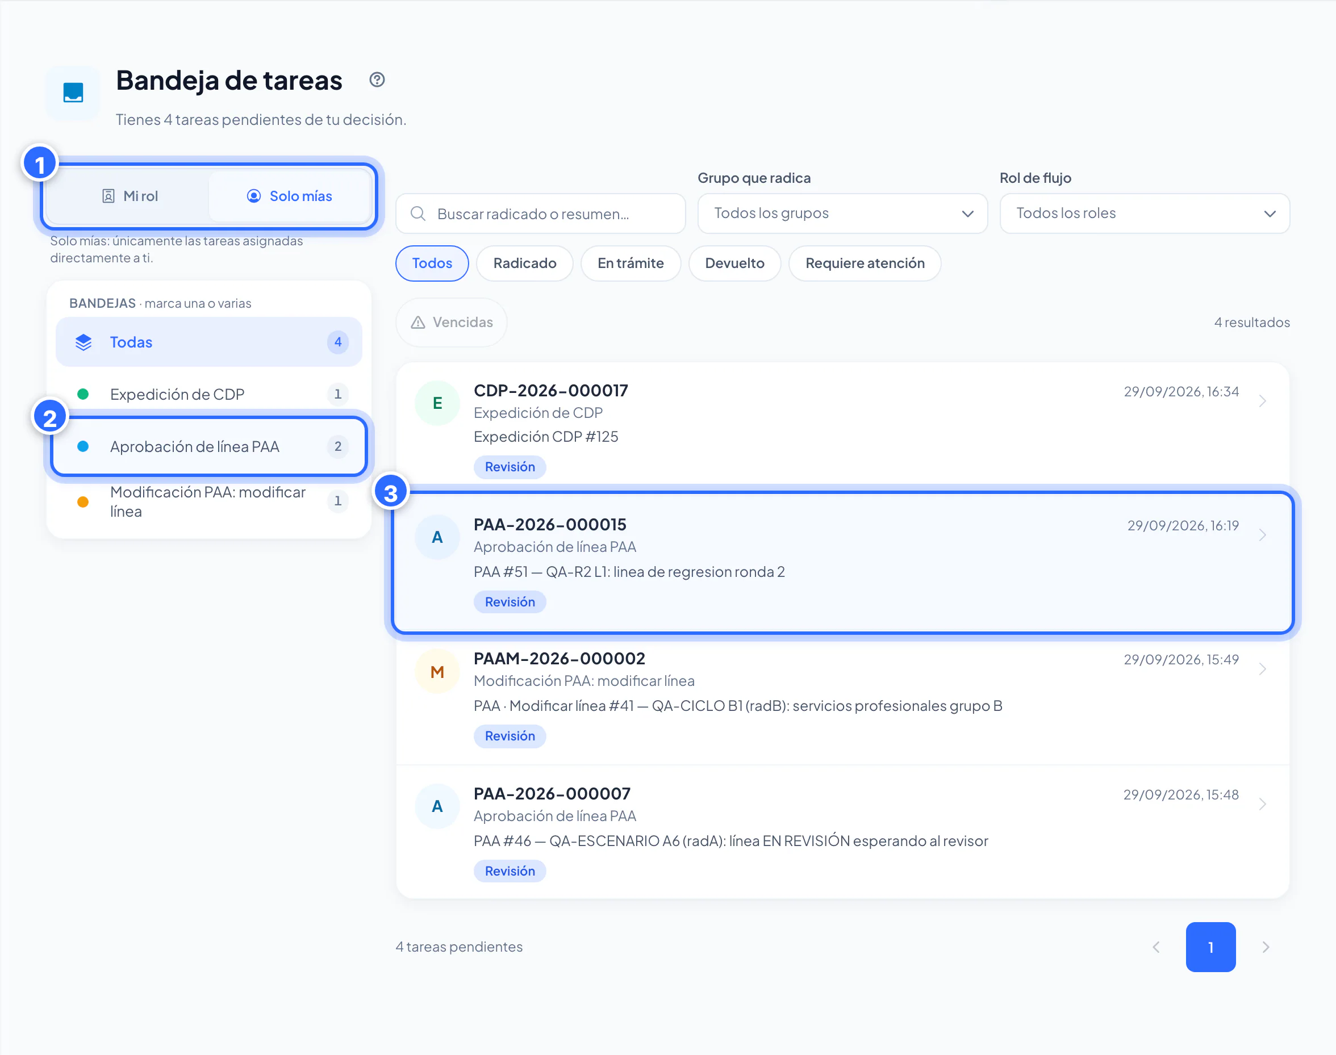Click the 4 resultados count text
Viewport: 1336px width, 1055px height.
click(1252, 323)
